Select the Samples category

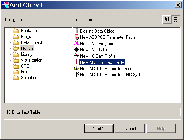[x=28, y=78]
